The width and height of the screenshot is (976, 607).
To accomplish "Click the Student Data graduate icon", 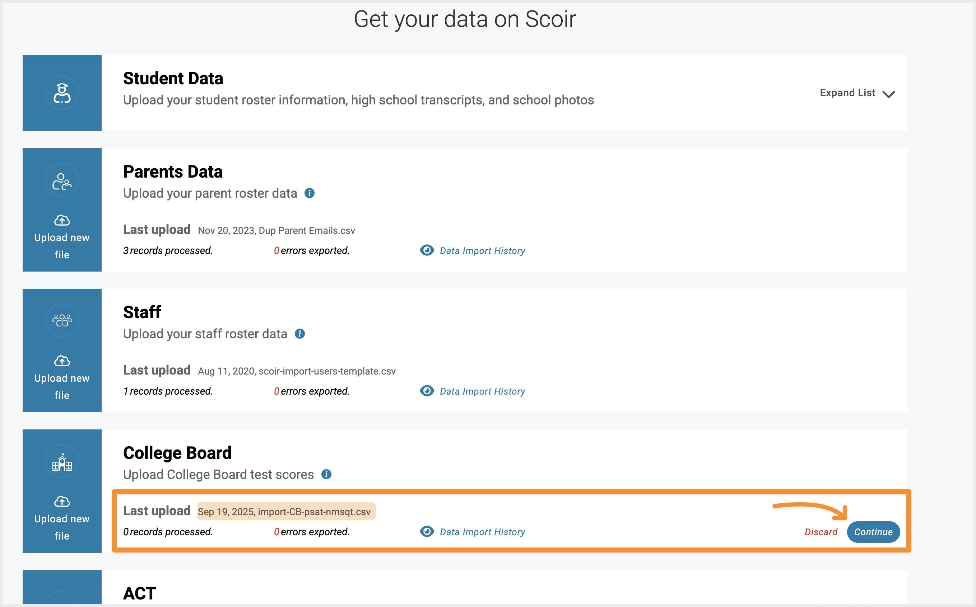I will (62, 93).
